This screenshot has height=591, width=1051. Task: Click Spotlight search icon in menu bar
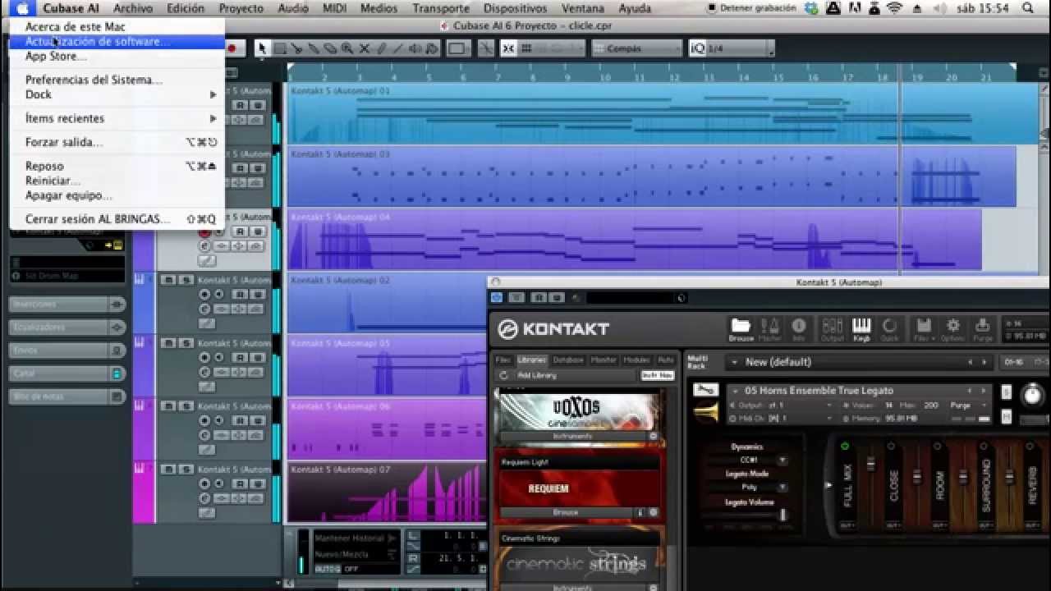(1028, 8)
